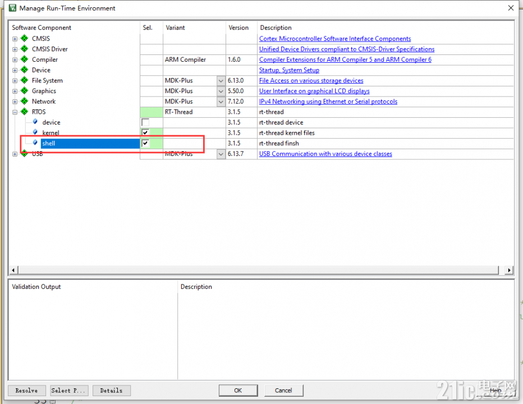Click the Resolve button
The width and height of the screenshot is (523, 404).
coord(26,391)
